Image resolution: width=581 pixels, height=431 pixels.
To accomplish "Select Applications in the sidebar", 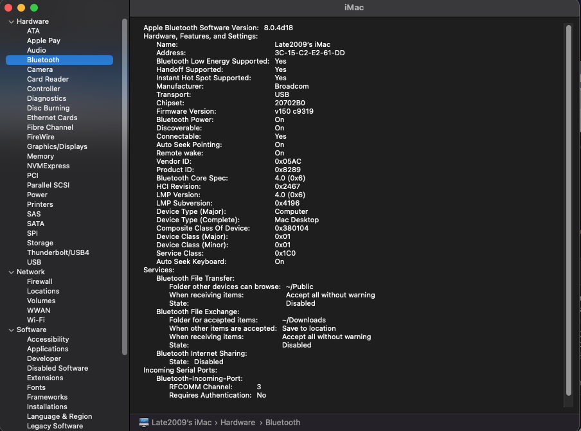I will pyautogui.click(x=48, y=349).
